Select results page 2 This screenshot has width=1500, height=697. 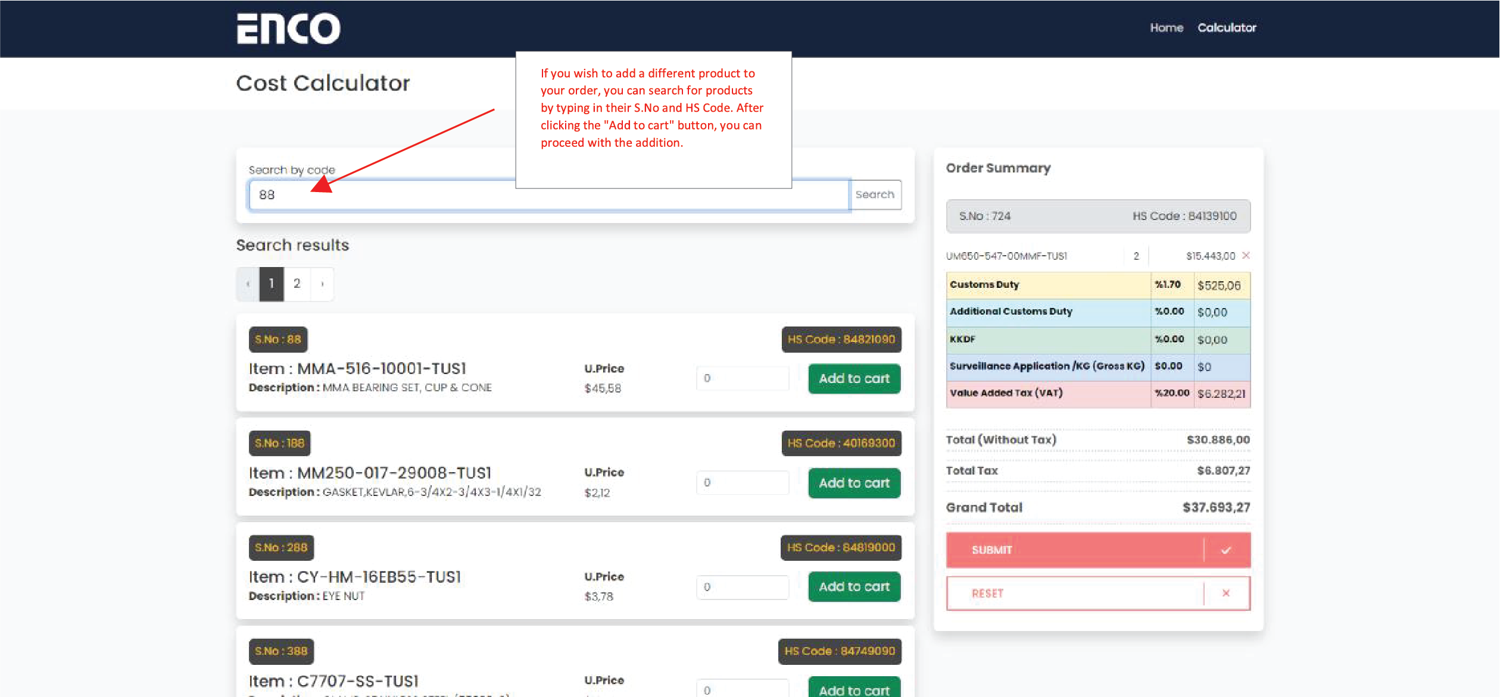pyautogui.click(x=297, y=284)
